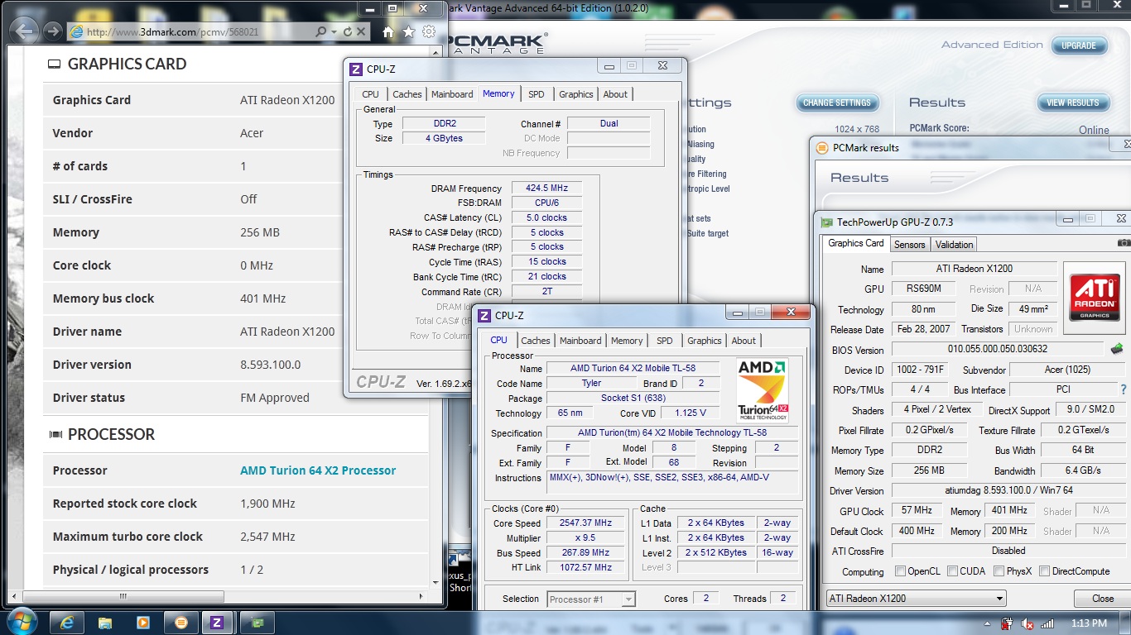This screenshot has height=635, width=1131.
Task: Open About tab in front CPU-Z window
Action: click(744, 341)
